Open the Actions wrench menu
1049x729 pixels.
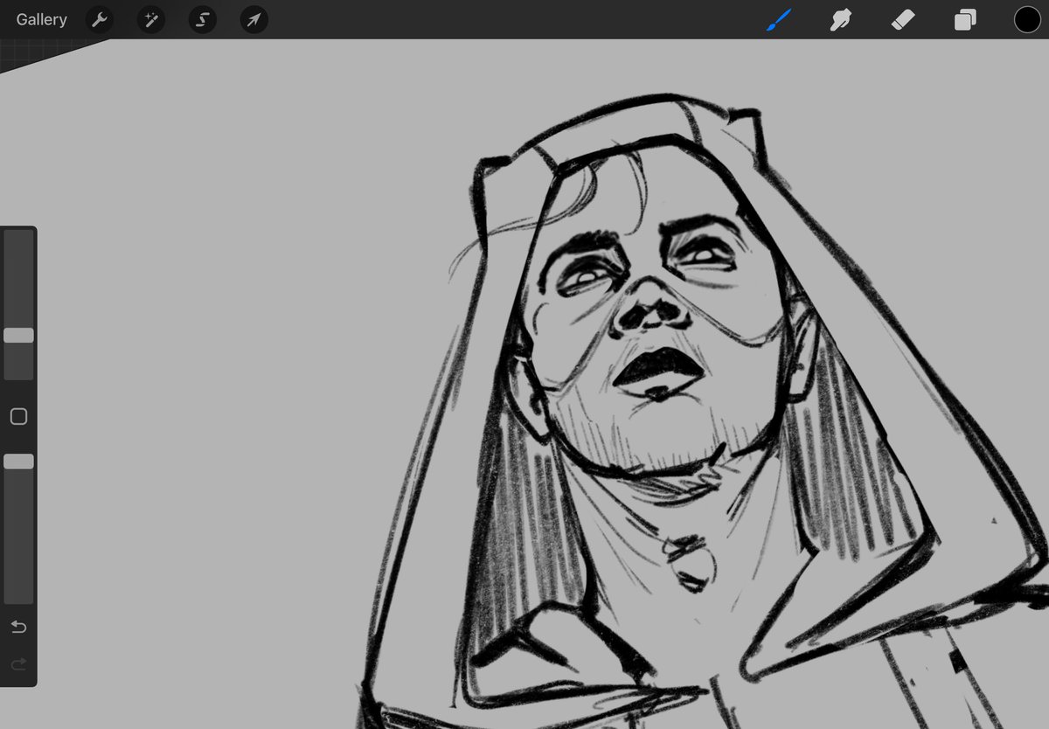pyautogui.click(x=100, y=19)
